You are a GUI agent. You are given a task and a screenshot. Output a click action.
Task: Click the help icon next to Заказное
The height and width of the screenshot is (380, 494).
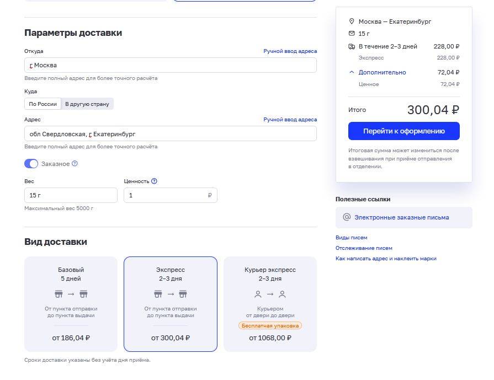75,164
